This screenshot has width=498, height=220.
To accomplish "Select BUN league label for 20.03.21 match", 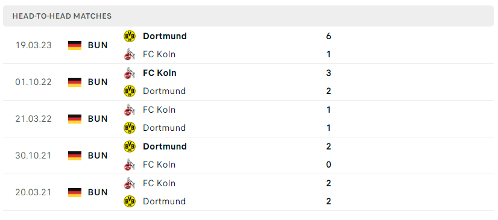I will [98, 192].
